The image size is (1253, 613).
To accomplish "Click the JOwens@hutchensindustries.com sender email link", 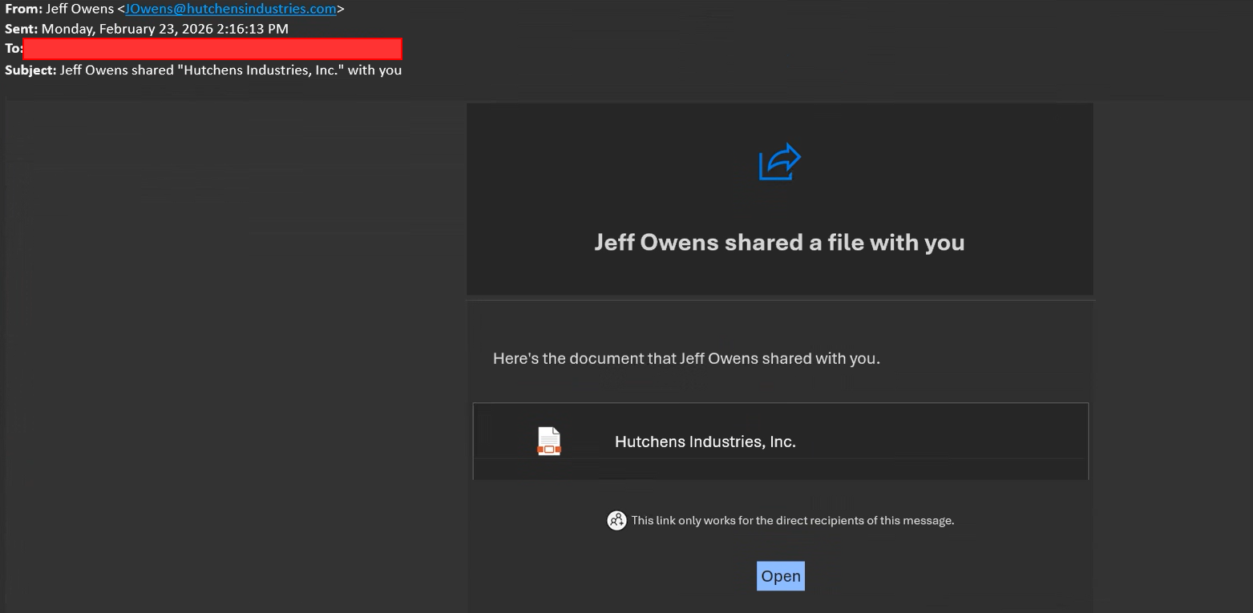I will click(231, 10).
